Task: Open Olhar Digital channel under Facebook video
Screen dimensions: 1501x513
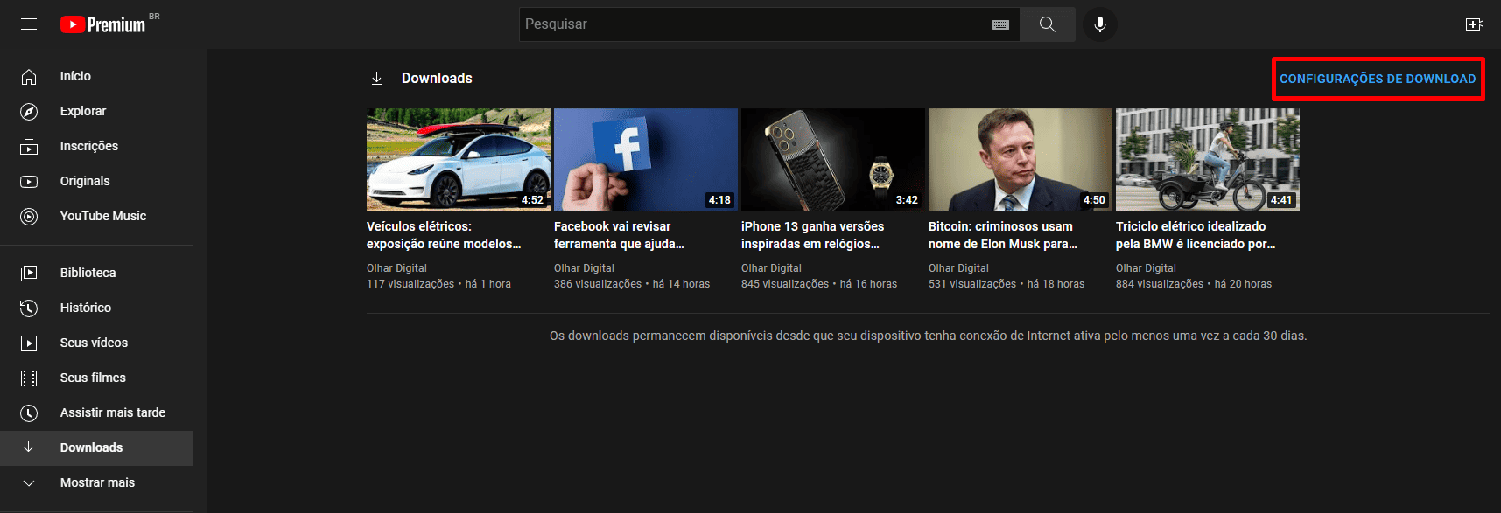Action: coord(584,268)
